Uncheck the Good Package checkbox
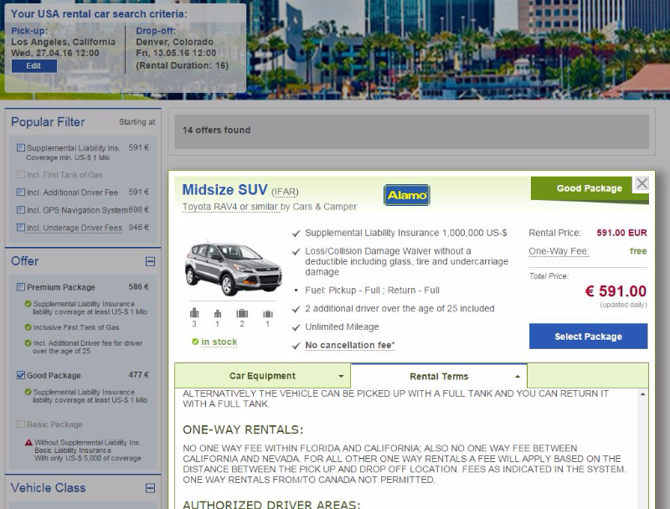The image size is (670, 509). (20, 375)
